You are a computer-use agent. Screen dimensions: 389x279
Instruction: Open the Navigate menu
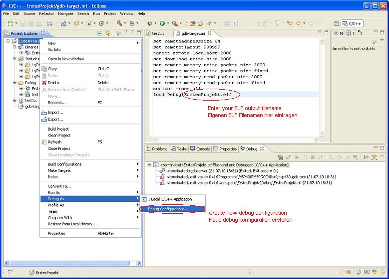click(x=65, y=13)
